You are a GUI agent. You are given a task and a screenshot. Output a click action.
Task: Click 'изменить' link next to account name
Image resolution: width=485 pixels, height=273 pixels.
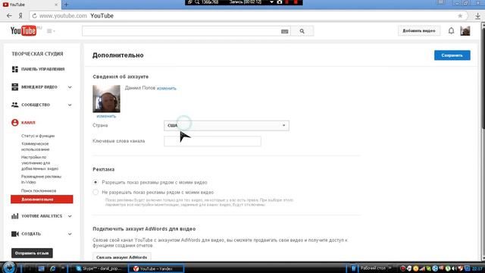pos(167,88)
